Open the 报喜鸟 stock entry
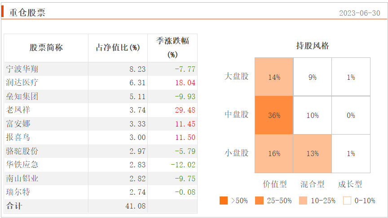This screenshot has width=388, height=218. pyautogui.click(x=18, y=137)
